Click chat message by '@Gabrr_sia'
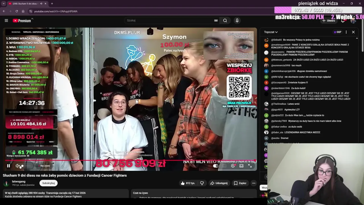The image size is (364, 205). tap(302, 132)
